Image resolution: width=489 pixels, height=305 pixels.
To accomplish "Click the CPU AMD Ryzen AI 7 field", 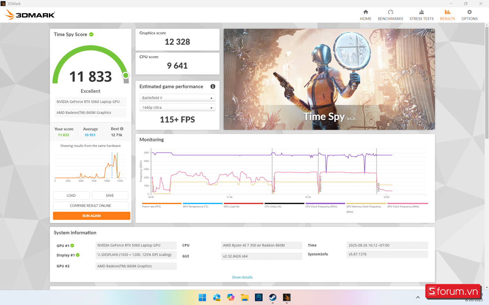I will coord(262,246).
